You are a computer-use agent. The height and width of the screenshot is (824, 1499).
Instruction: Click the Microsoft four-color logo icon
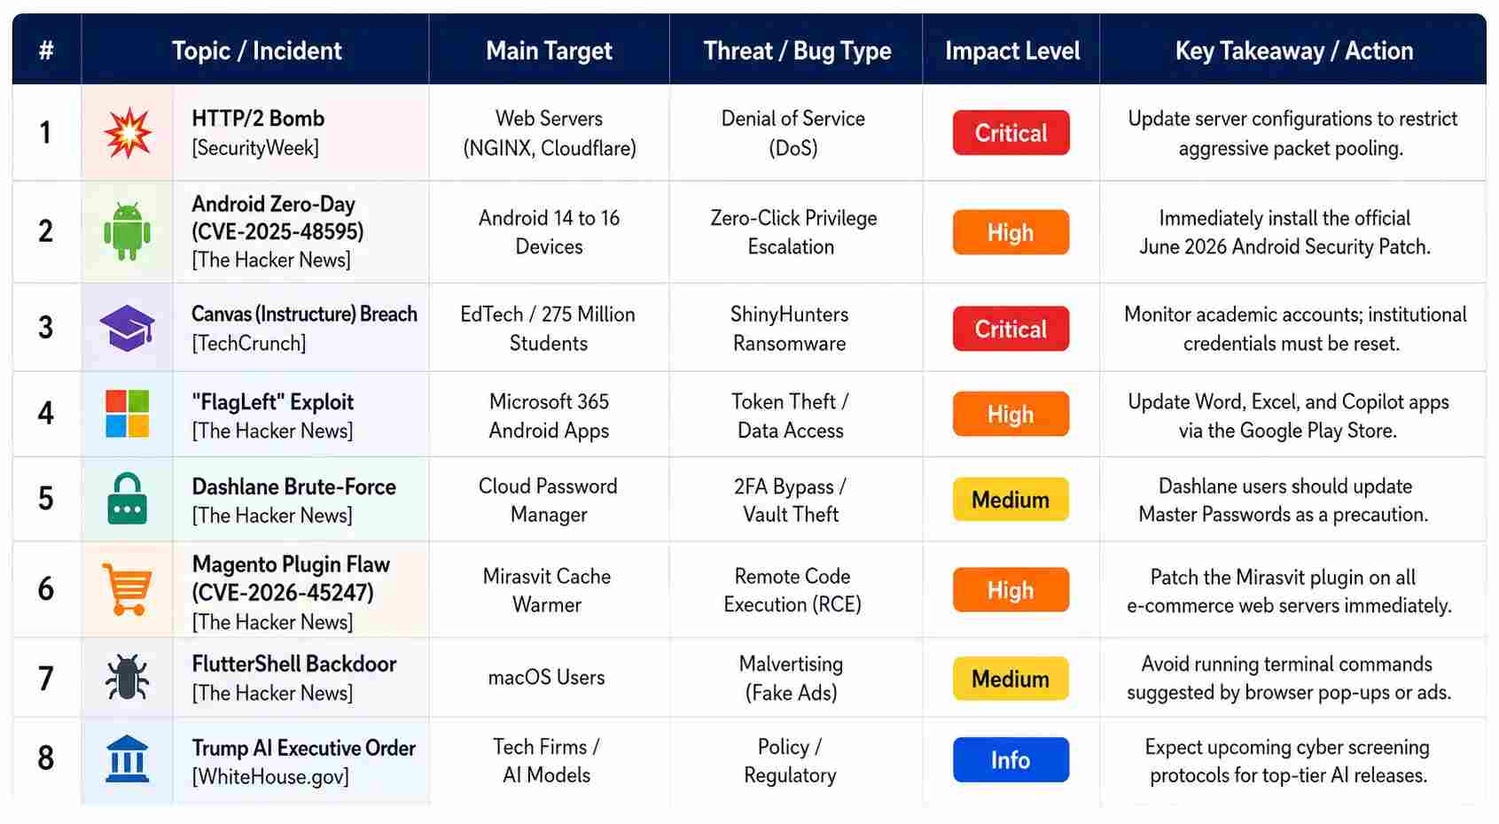[x=128, y=414]
